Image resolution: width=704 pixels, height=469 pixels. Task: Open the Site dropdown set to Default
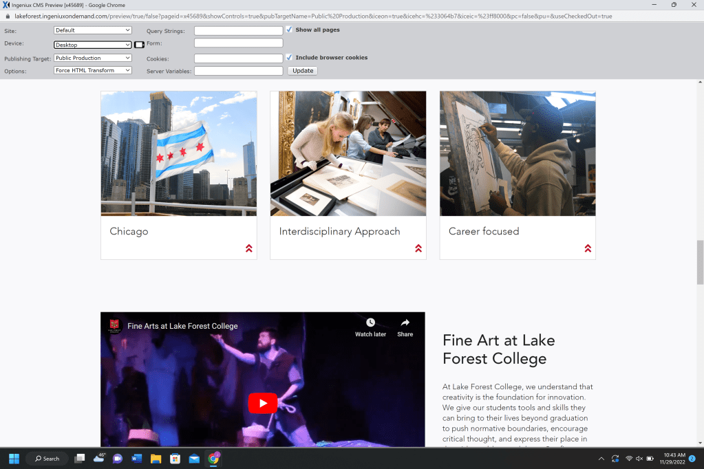pos(92,30)
